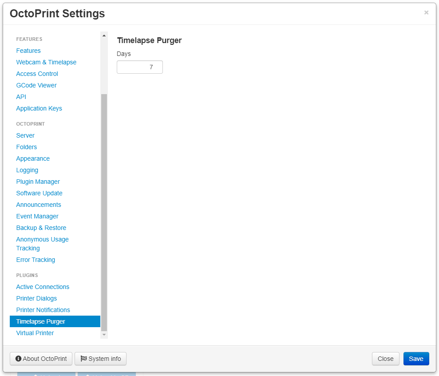This screenshot has width=439, height=376.
Task: Click the sidebar scroll up arrow
Action: coord(104,36)
